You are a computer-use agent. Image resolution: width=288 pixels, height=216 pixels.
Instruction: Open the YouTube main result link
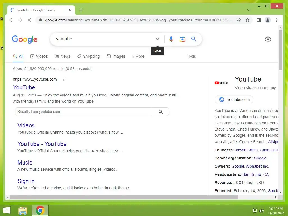pyautogui.click(x=24, y=87)
